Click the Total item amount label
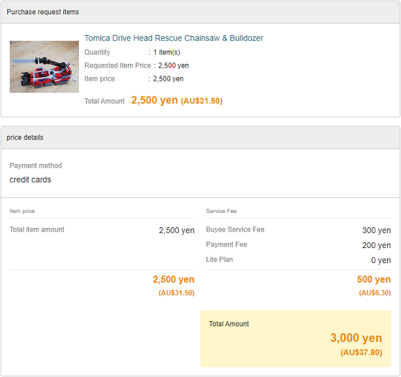The height and width of the screenshot is (377, 401). (37, 230)
